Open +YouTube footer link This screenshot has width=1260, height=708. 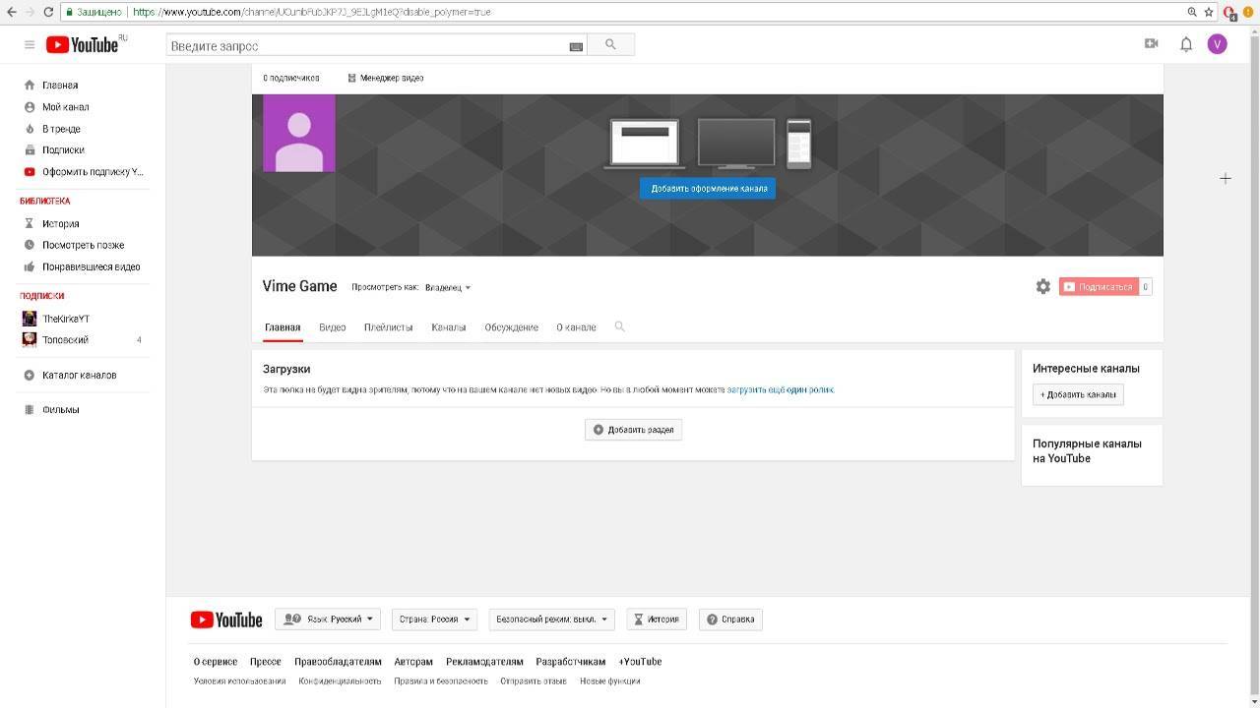click(640, 662)
